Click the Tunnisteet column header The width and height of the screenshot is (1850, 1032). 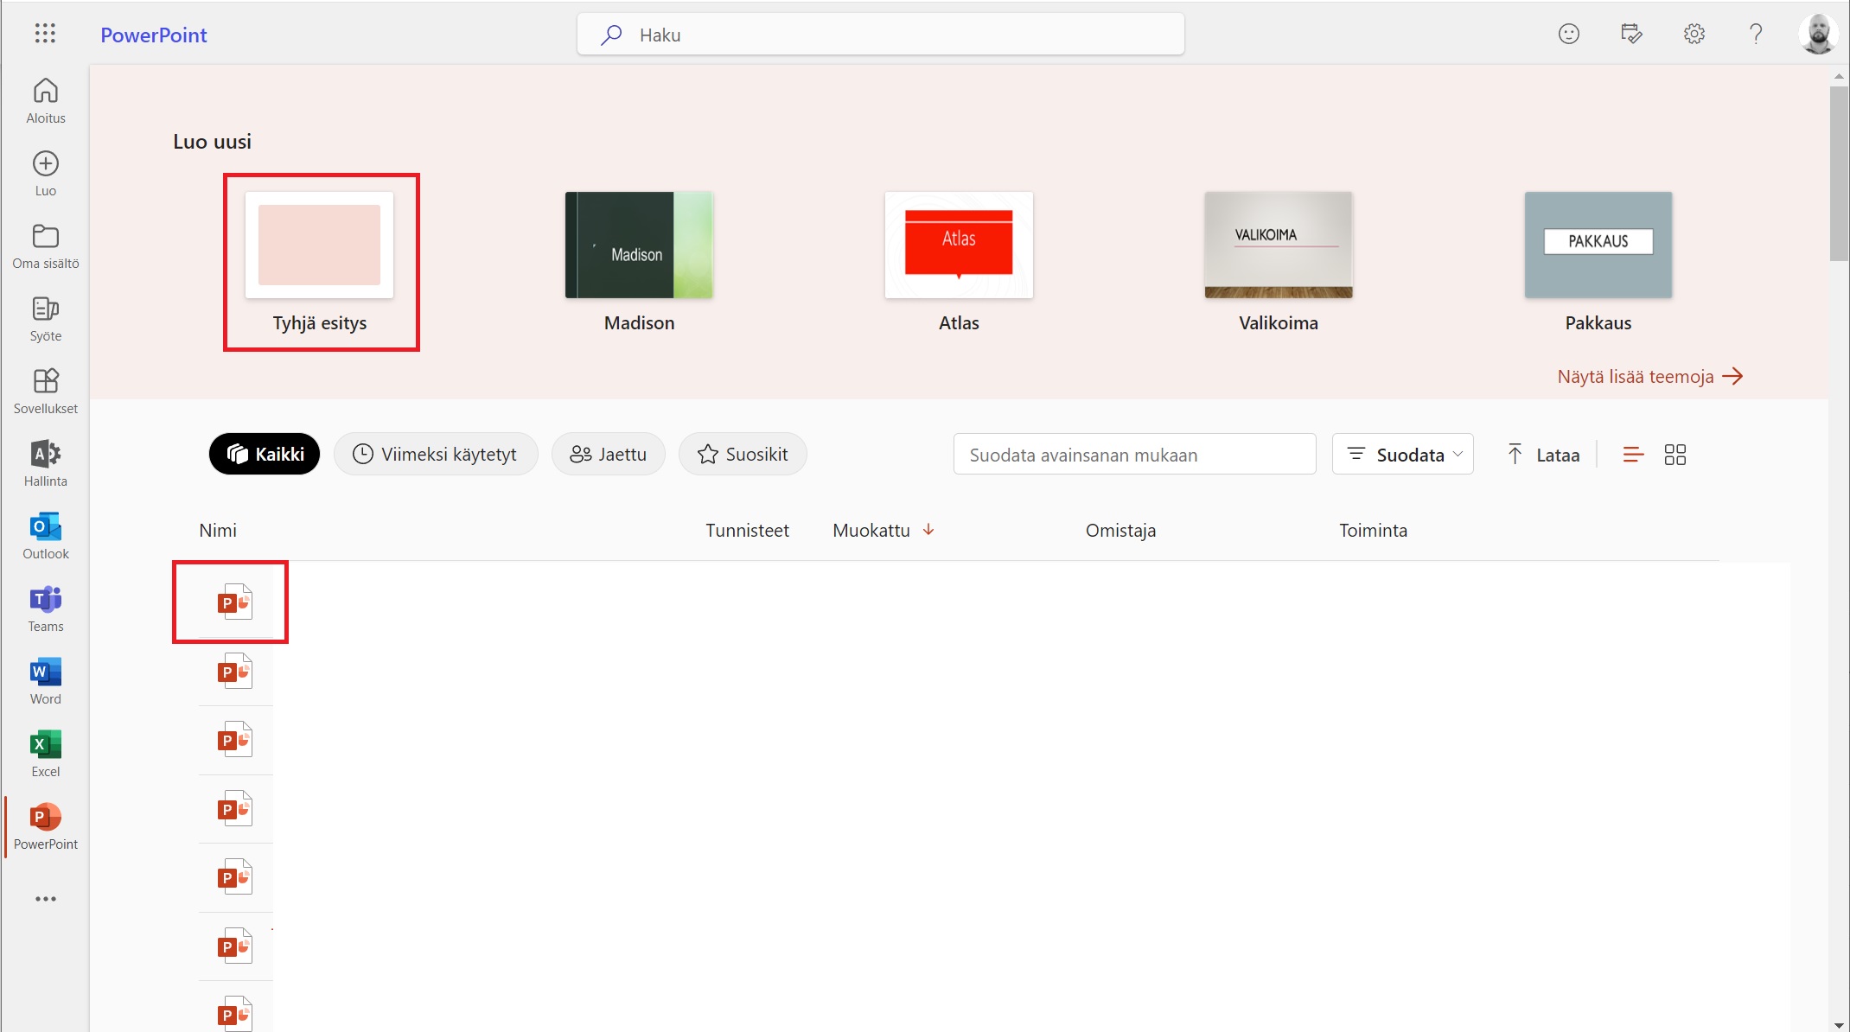(x=747, y=530)
